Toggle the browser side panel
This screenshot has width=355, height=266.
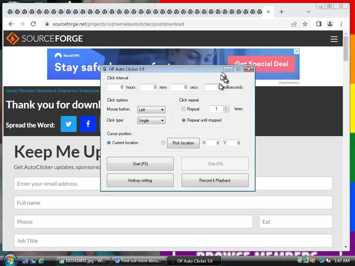[x=319, y=24]
